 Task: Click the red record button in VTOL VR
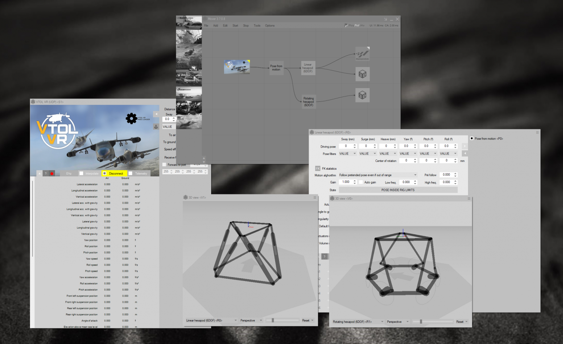tap(52, 174)
